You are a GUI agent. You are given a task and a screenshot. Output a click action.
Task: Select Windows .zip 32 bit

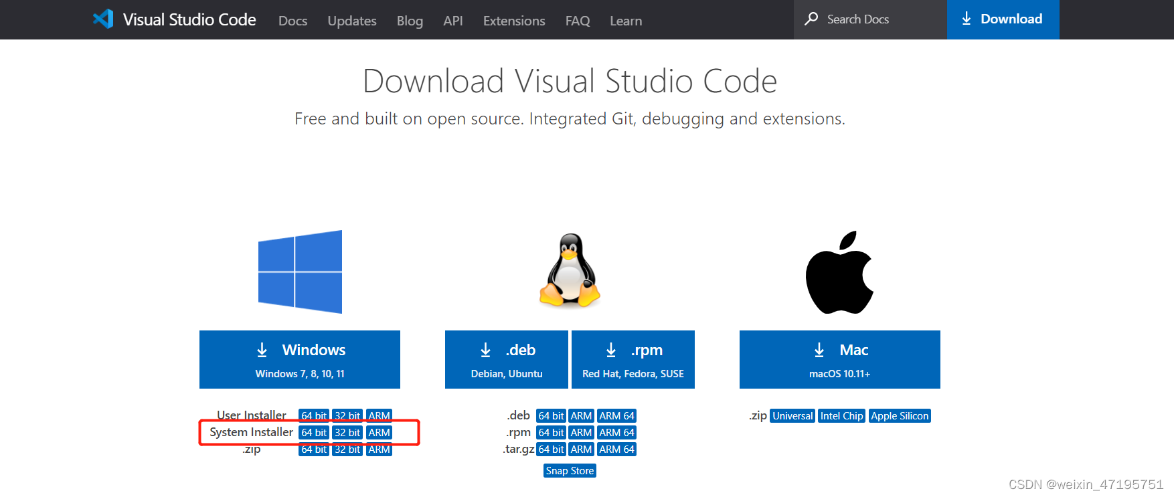(347, 450)
